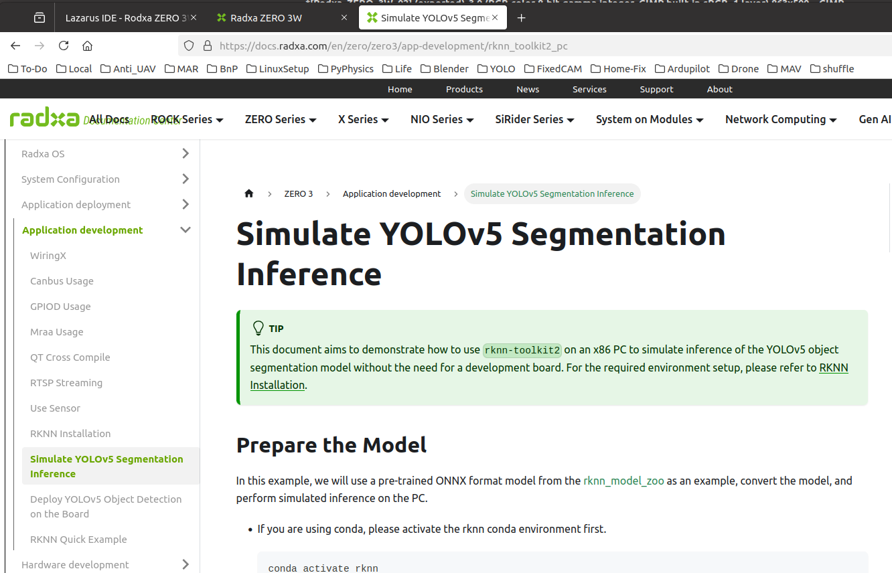The image size is (892, 573).
Task: Open the LinuxSetup bookmarks folder
Action: pos(278,68)
